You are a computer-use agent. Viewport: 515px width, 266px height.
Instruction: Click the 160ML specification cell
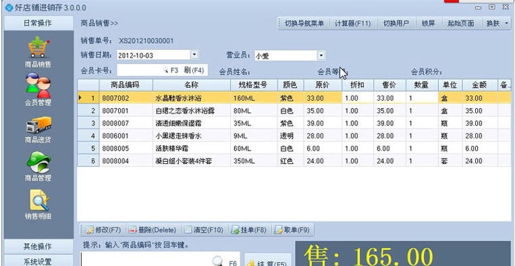pyautogui.click(x=254, y=98)
